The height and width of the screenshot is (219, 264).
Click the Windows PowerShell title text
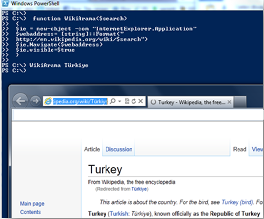(35, 3)
